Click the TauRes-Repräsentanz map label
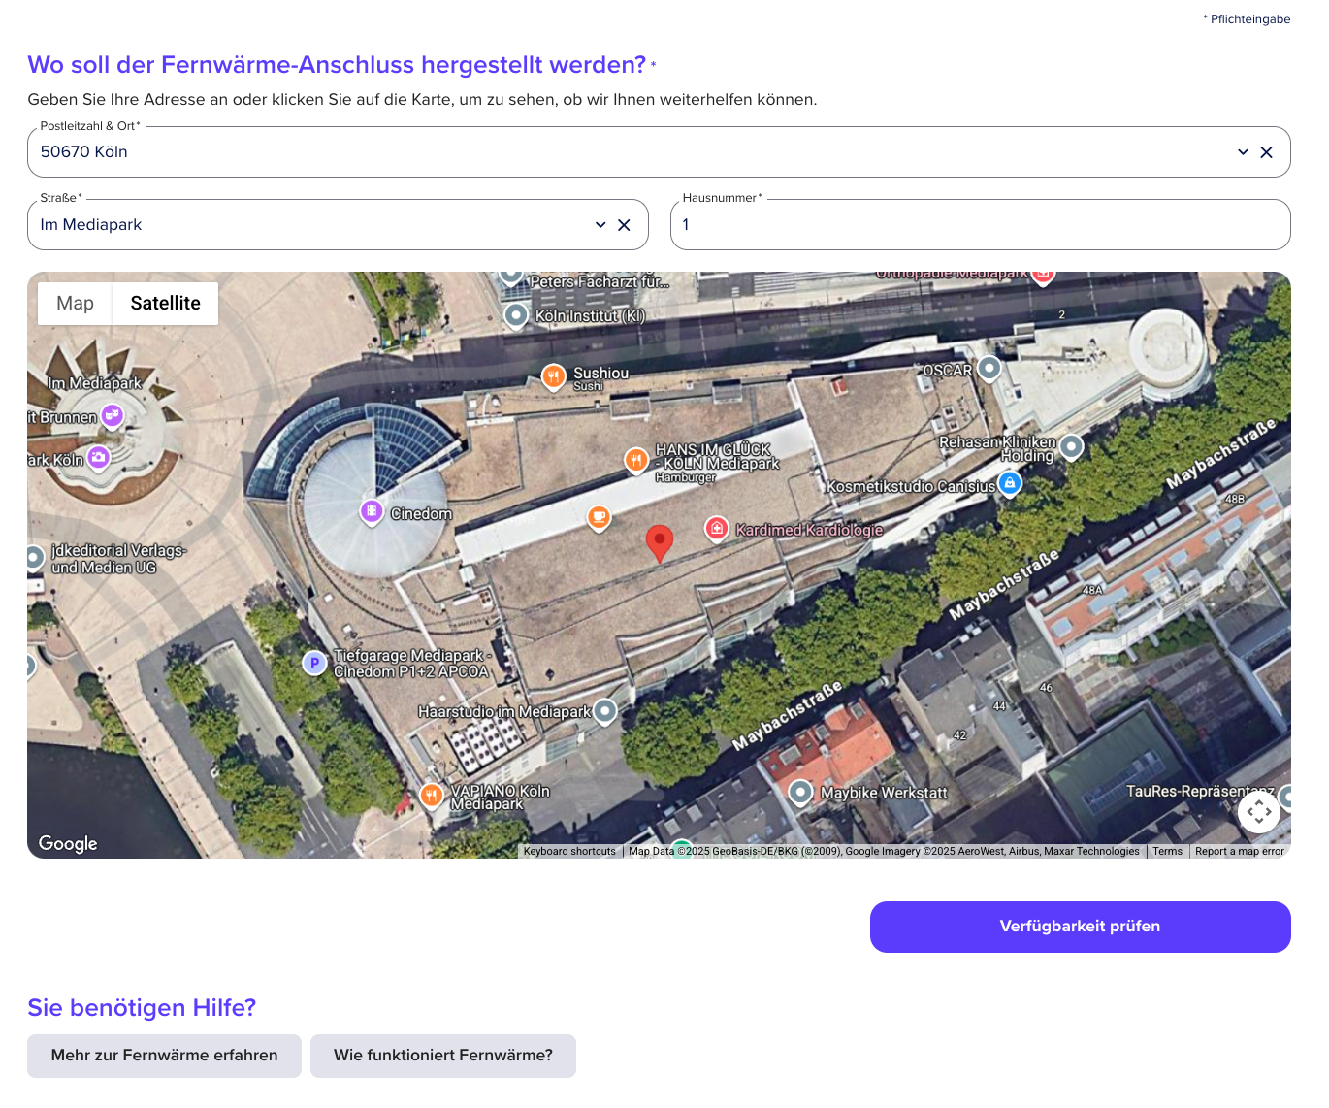Image resolution: width=1329 pixels, height=1108 pixels. tap(1201, 792)
